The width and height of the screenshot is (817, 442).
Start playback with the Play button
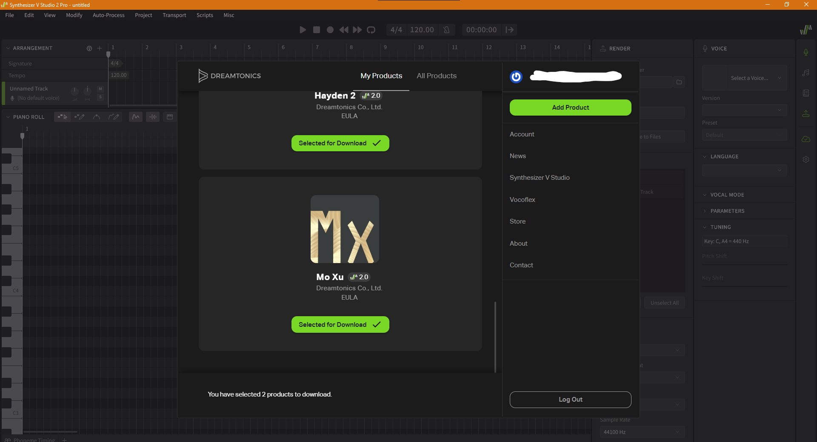coord(303,30)
